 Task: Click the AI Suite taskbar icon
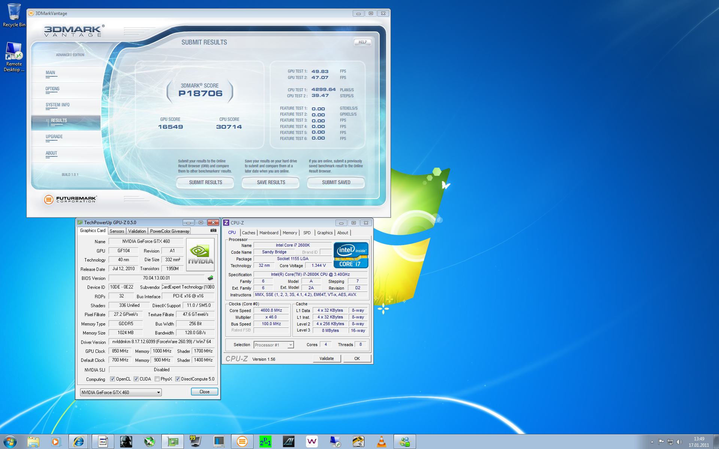point(288,442)
